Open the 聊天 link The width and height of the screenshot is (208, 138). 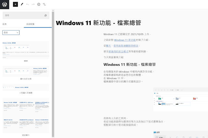pyautogui.click(x=109, y=46)
